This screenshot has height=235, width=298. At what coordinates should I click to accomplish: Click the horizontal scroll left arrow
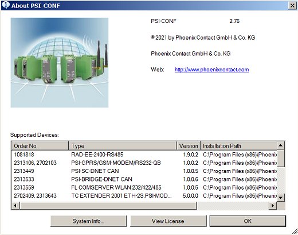click(x=15, y=206)
